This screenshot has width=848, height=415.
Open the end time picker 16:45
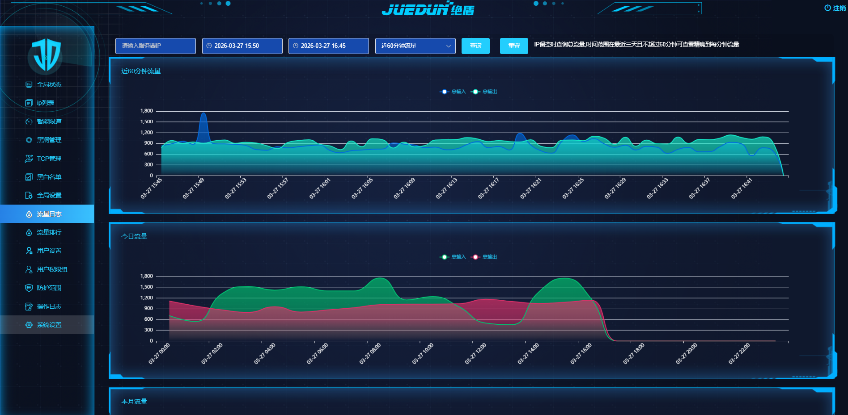328,46
